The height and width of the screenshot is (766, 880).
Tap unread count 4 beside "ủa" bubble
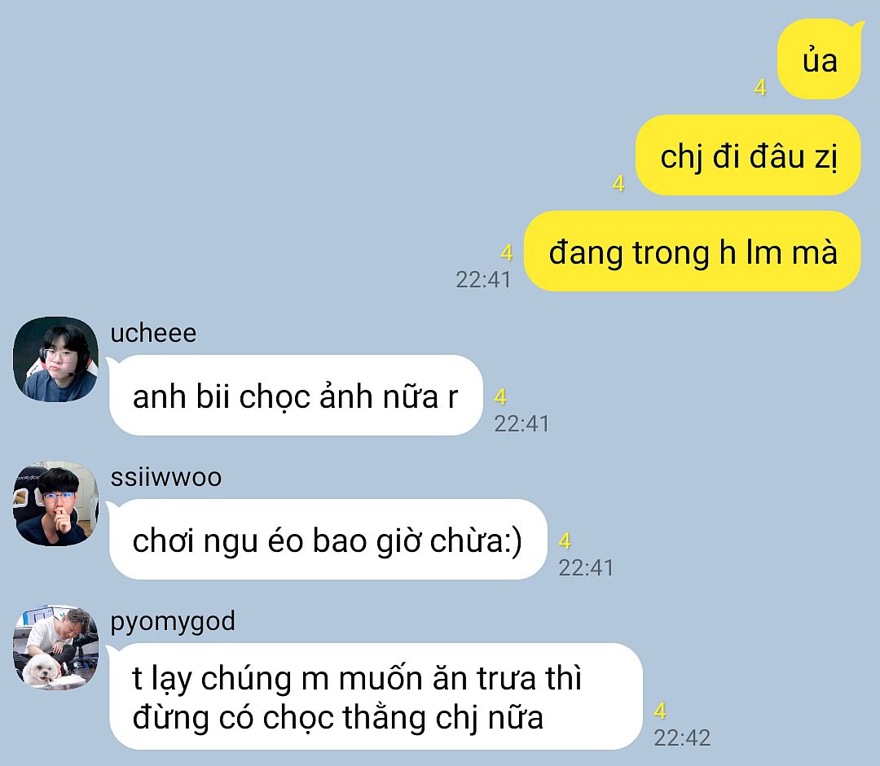[x=760, y=87]
